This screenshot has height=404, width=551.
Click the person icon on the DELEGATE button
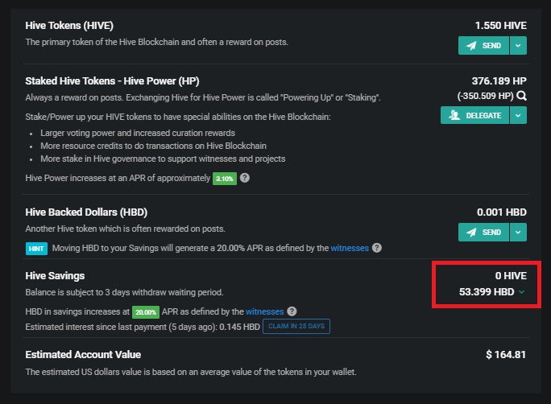pos(454,115)
